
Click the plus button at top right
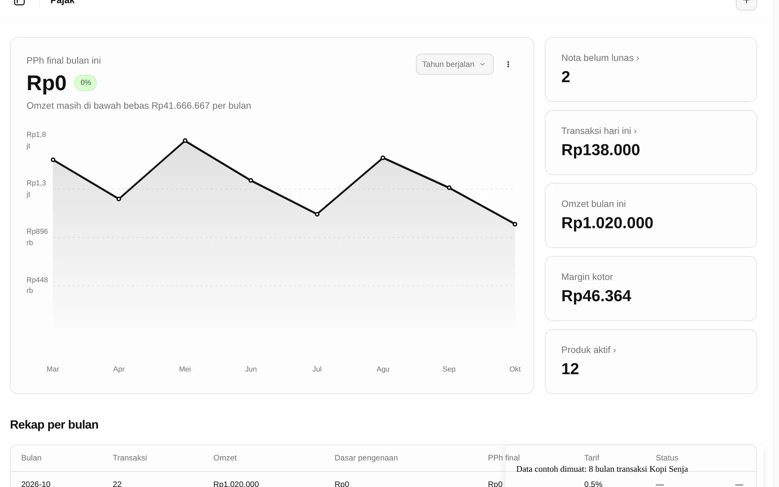pyautogui.click(x=746, y=3)
